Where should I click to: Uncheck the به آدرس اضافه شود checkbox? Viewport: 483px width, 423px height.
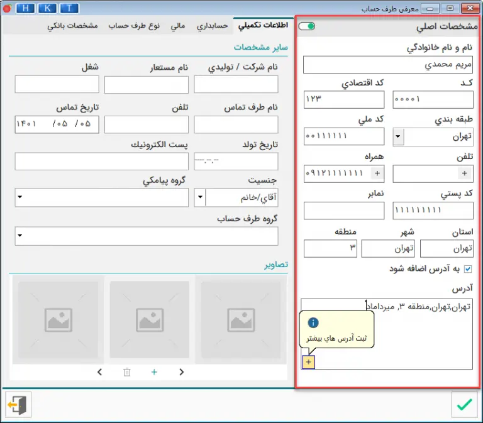coord(467,269)
